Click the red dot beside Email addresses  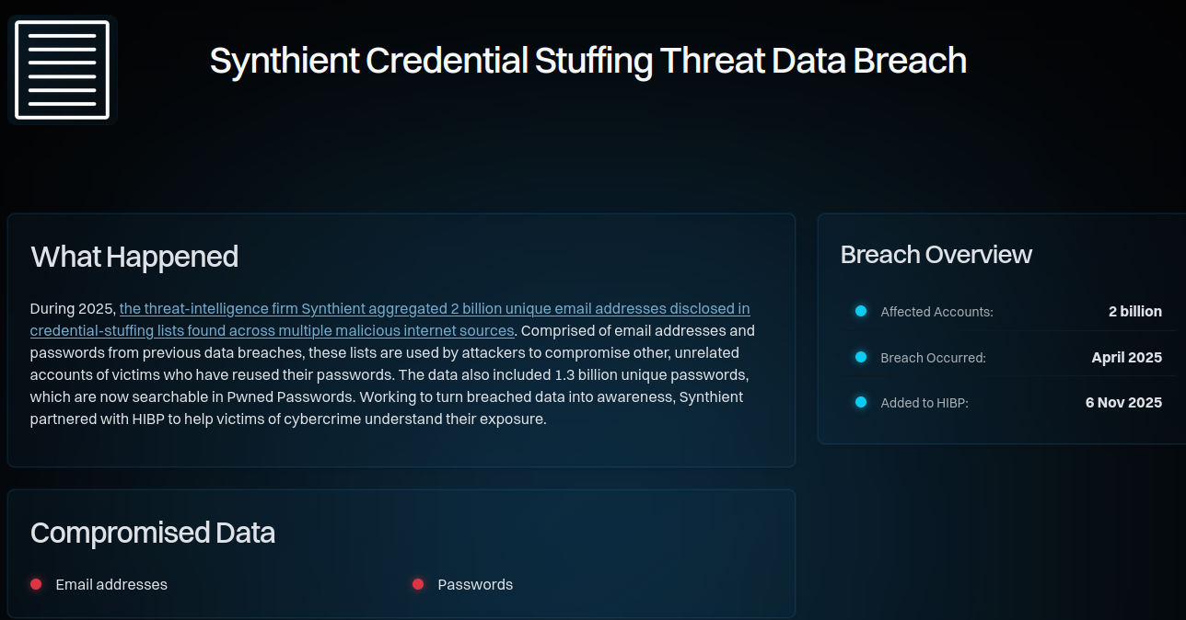(x=36, y=584)
